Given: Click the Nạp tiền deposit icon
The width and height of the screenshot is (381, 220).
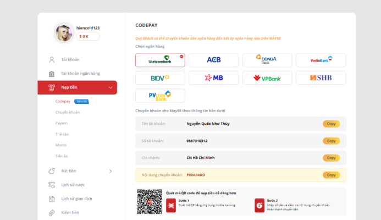Looking at the screenshot, I should 52,87.
